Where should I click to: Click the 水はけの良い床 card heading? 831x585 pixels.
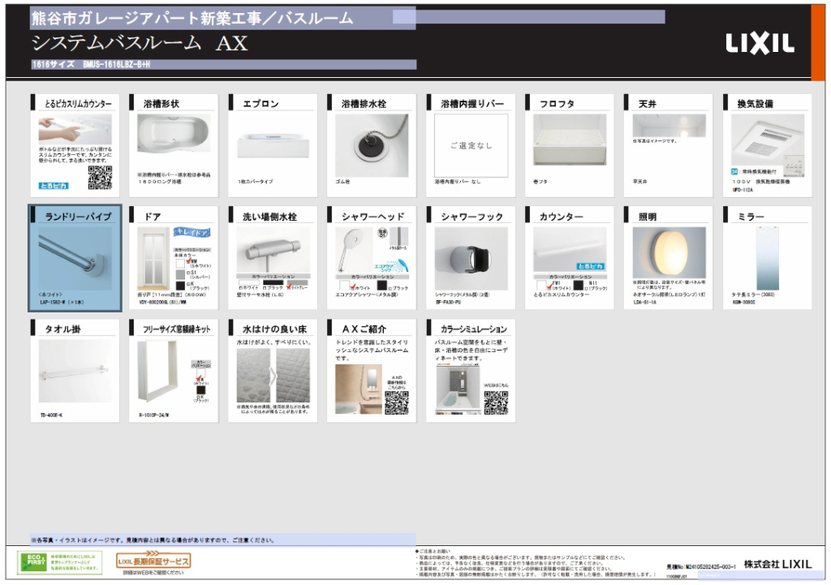(274, 329)
